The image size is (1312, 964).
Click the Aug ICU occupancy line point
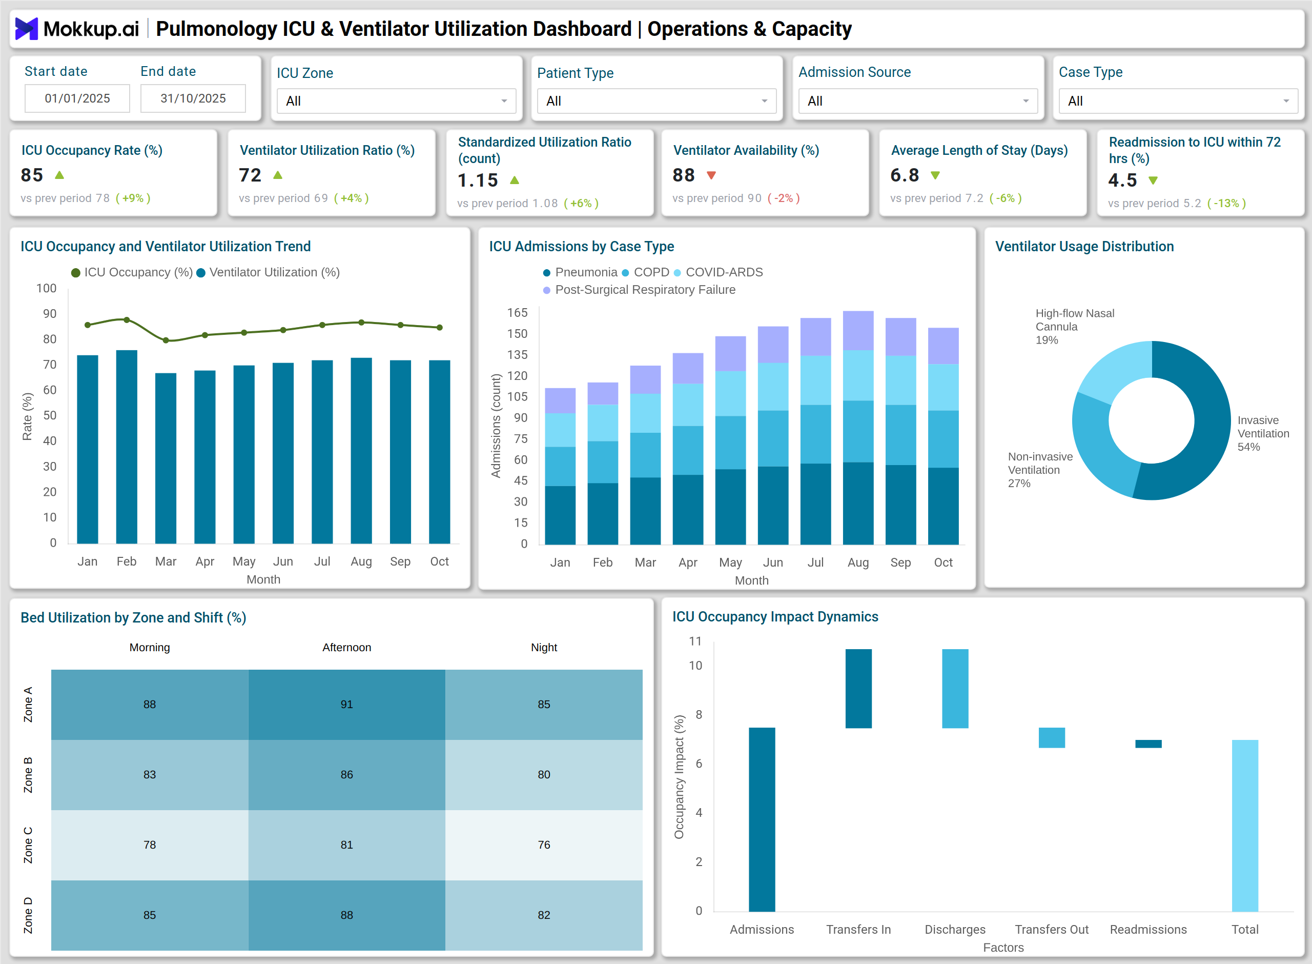361,322
